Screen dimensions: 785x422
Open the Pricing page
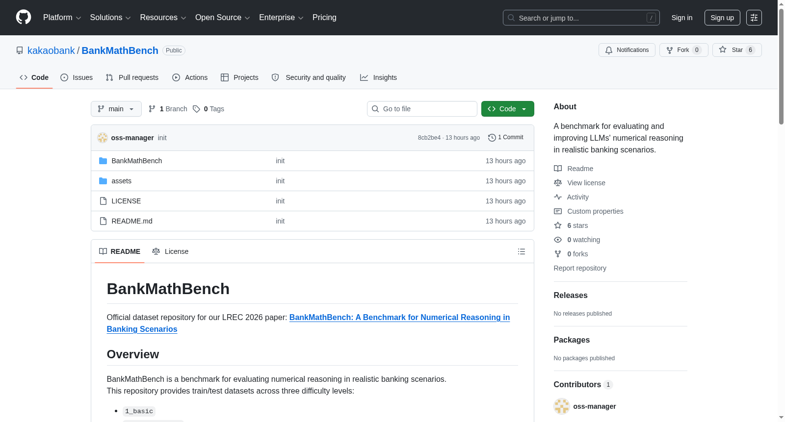[x=324, y=18]
